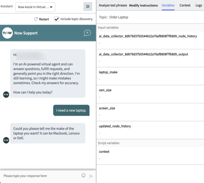This screenshot has height=183, width=204.
Task: Click the large Now logo in chat header
Action: pos(7,33)
